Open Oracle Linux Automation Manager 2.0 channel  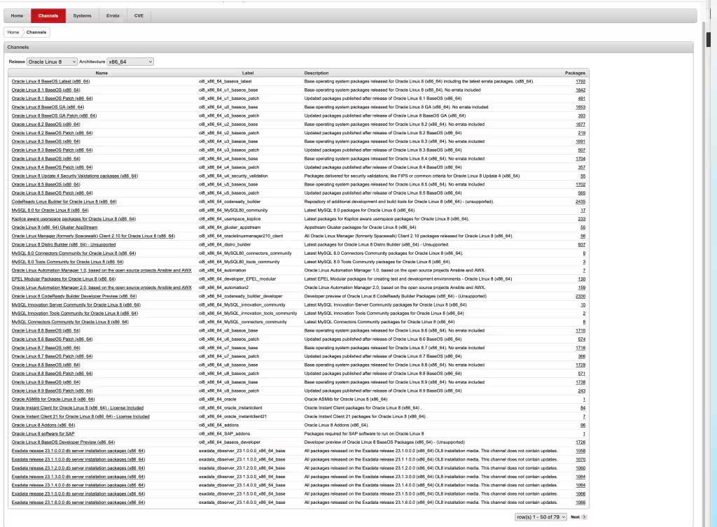(x=102, y=288)
